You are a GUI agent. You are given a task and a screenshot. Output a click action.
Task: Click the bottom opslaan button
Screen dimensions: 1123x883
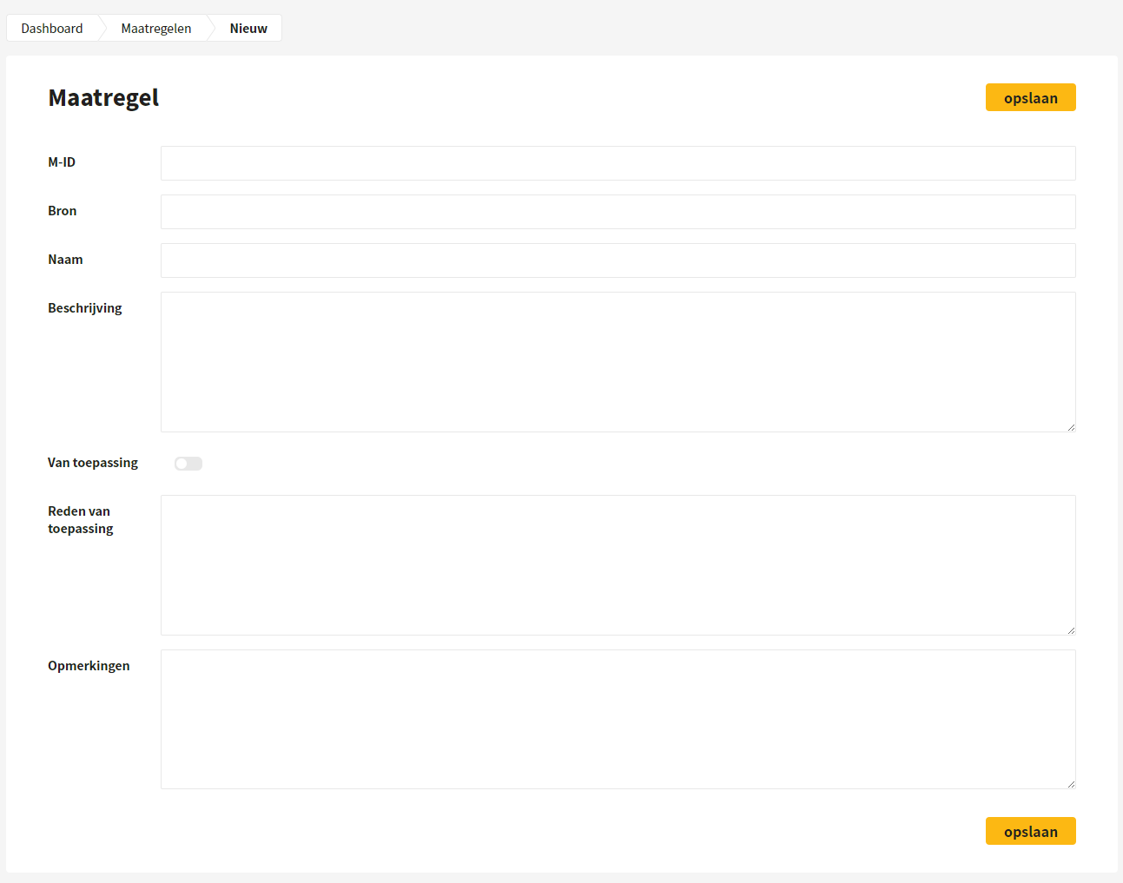click(x=1030, y=831)
